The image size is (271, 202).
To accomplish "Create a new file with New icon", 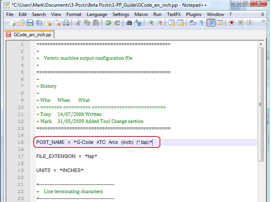I will [x=12, y=23].
